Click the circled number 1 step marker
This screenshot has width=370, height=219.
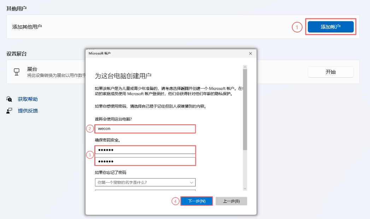297,27
